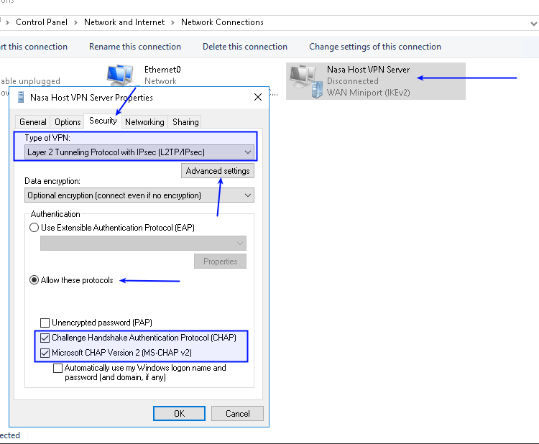Enable Unencrypted password (PAP) checkbox

coord(45,323)
